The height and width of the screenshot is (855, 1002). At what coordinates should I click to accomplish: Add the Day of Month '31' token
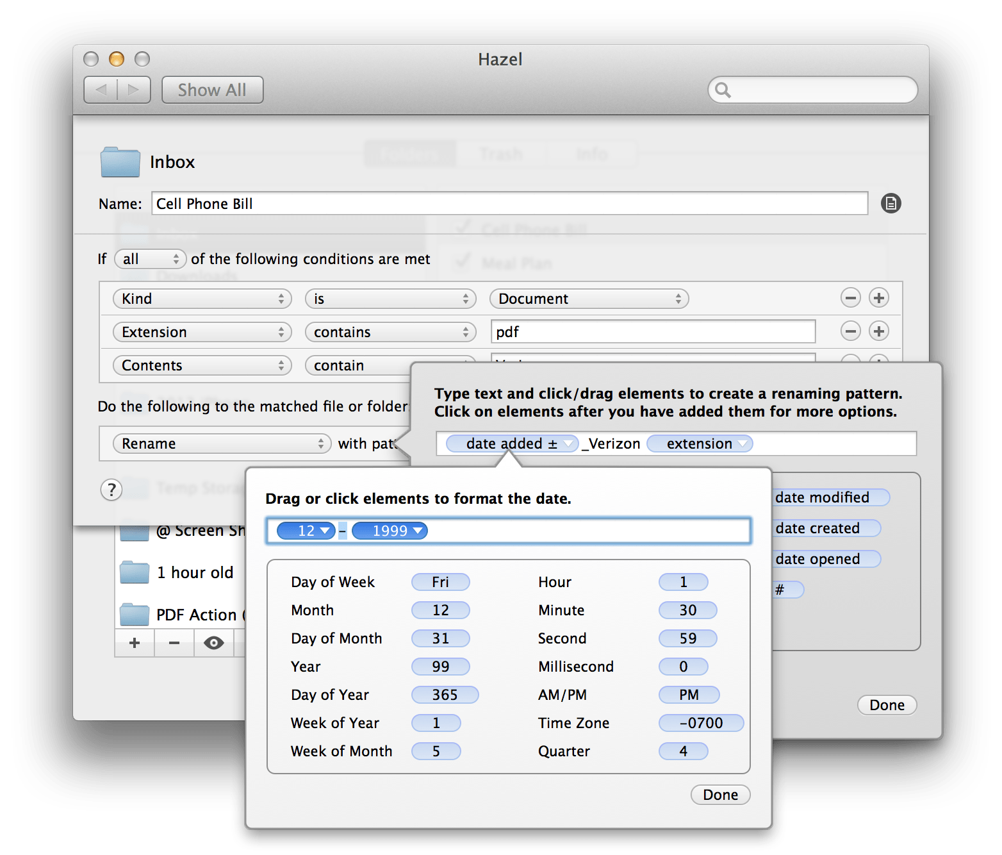tap(440, 638)
